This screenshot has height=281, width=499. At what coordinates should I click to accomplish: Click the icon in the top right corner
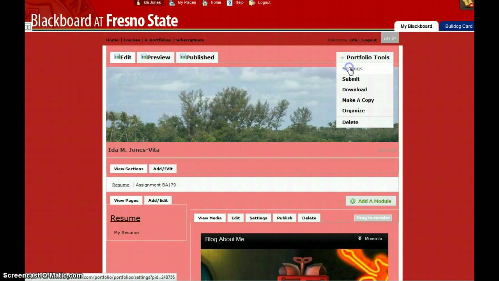pyautogui.click(x=467, y=4)
